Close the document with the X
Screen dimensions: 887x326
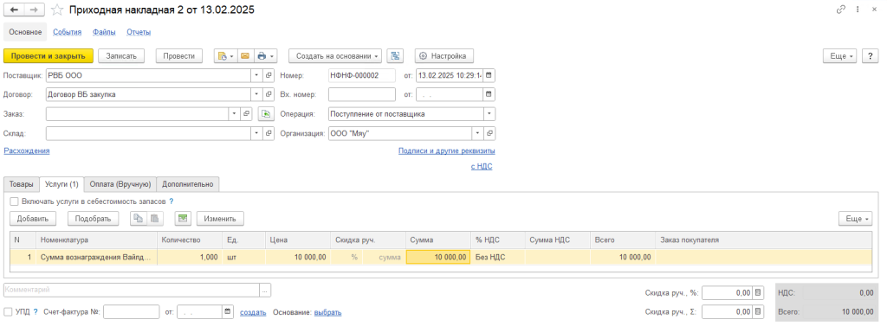tap(875, 10)
